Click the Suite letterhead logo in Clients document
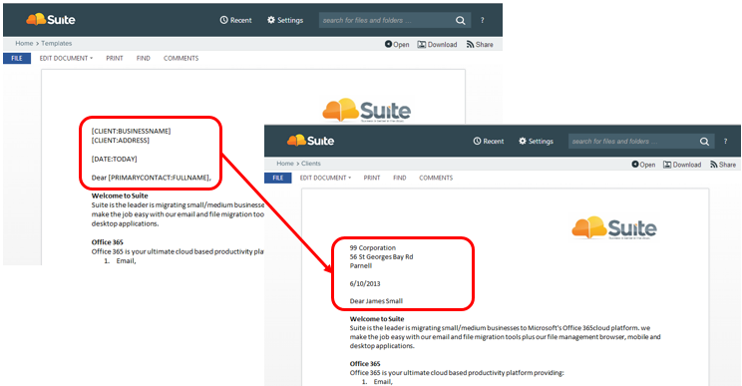742x386 pixels. 613,228
